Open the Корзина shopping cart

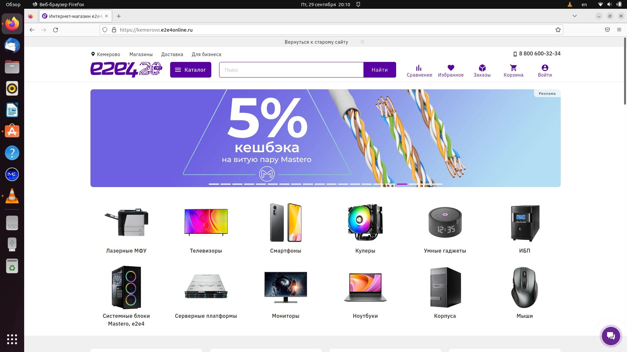pos(513,71)
